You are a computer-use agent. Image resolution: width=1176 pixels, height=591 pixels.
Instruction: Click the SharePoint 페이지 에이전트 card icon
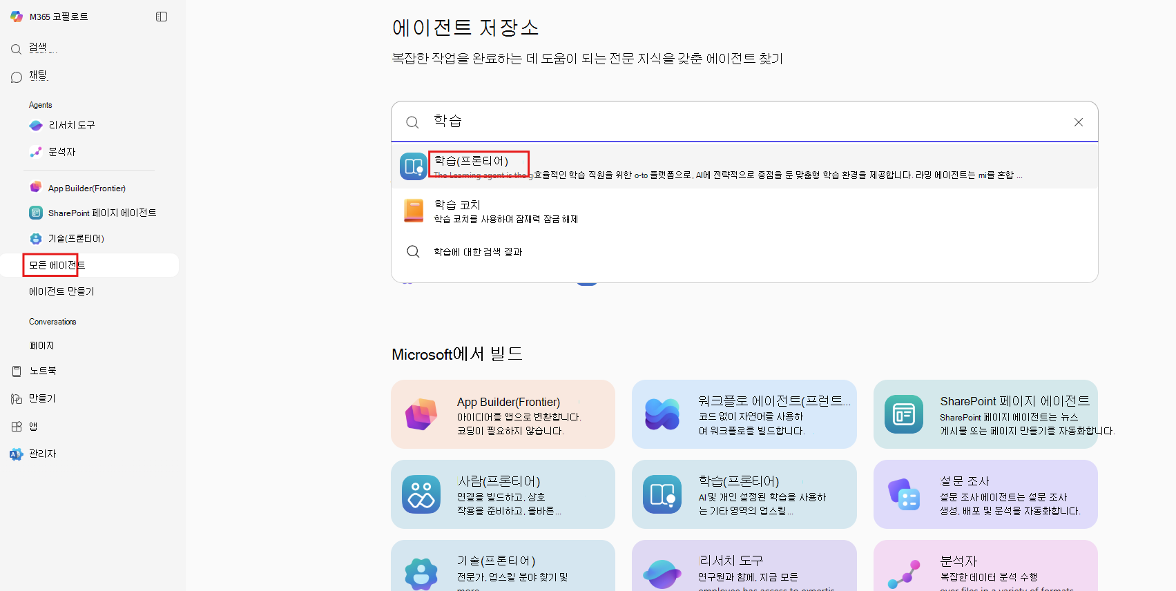pyautogui.click(x=904, y=414)
